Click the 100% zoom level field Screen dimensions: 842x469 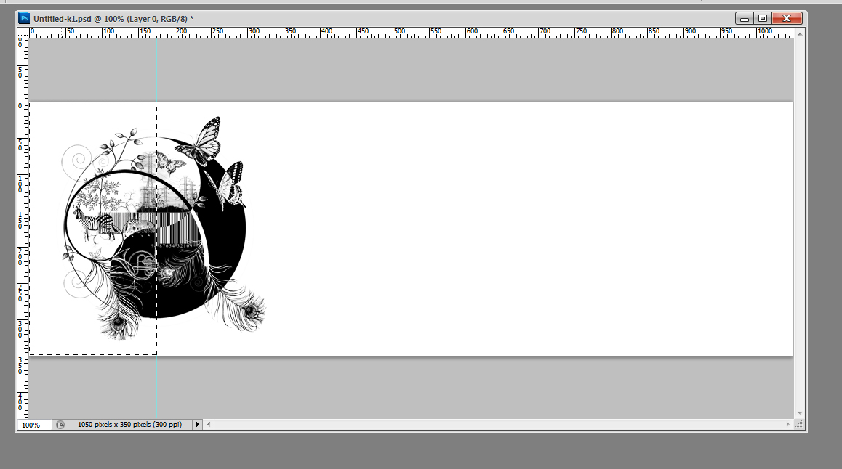point(31,425)
